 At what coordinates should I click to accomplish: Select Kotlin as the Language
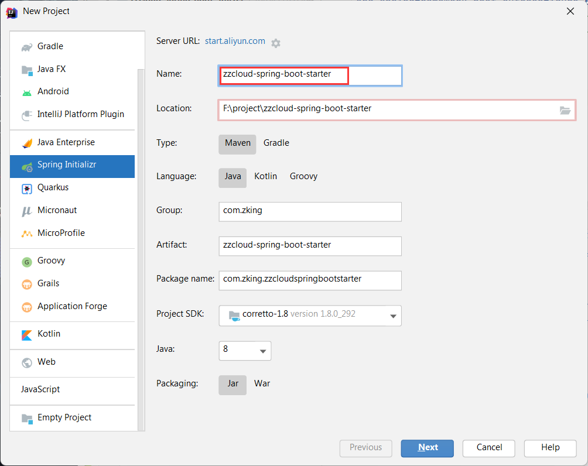tap(265, 176)
